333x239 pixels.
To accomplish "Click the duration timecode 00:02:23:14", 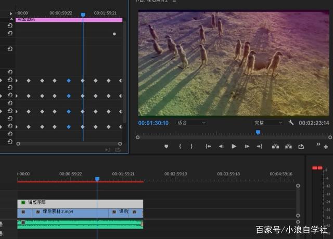I will [x=314, y=123].
